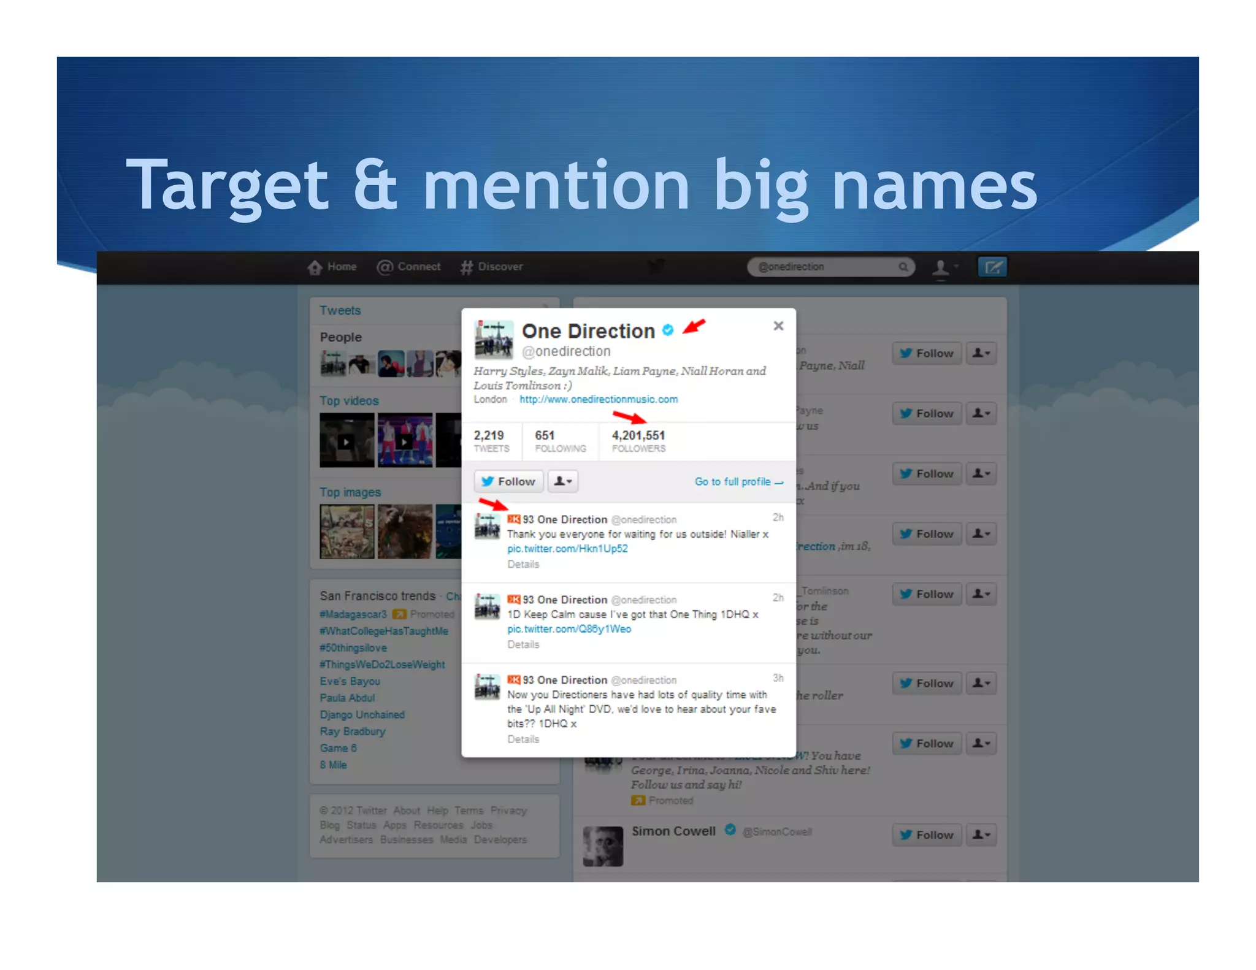Viewport: 1256px width, 970px height.
Task: Open the second top image thumbnail
Action: (x=405, y=532)
